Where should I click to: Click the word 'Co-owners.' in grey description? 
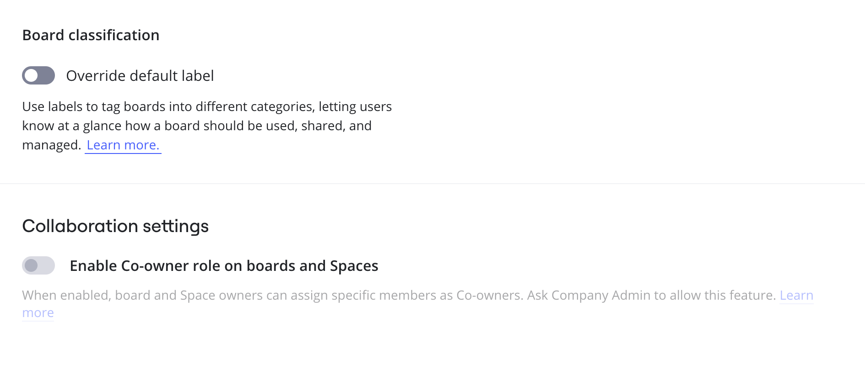coord(490,295)
